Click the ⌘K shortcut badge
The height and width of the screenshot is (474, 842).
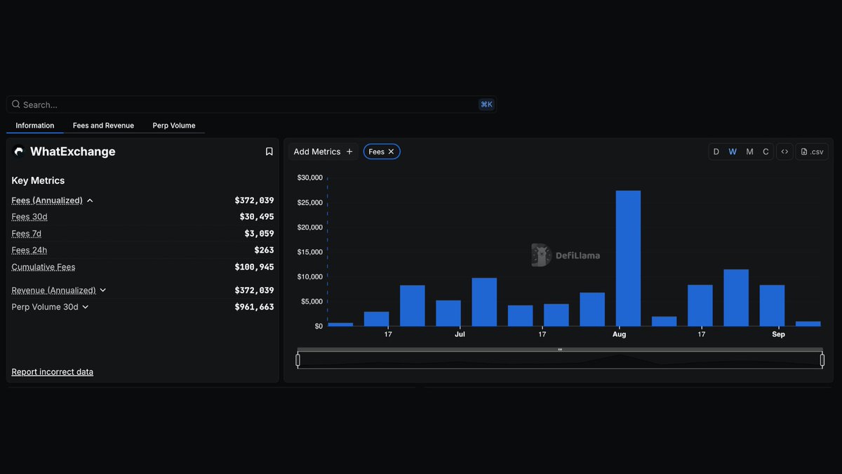pos(486,105)
